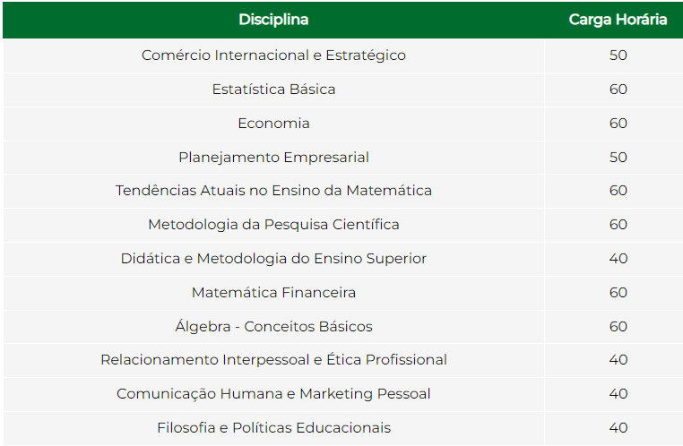Image resolution: width=683 pixels, height=446 pixels.
Task: Click the Matemática Financeira discipline
Action: [x=273, y=292]
